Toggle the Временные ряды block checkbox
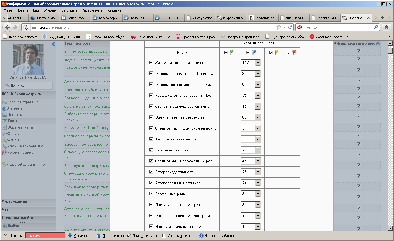The height and width of the screenshot is (241, 394). [151, 194]
